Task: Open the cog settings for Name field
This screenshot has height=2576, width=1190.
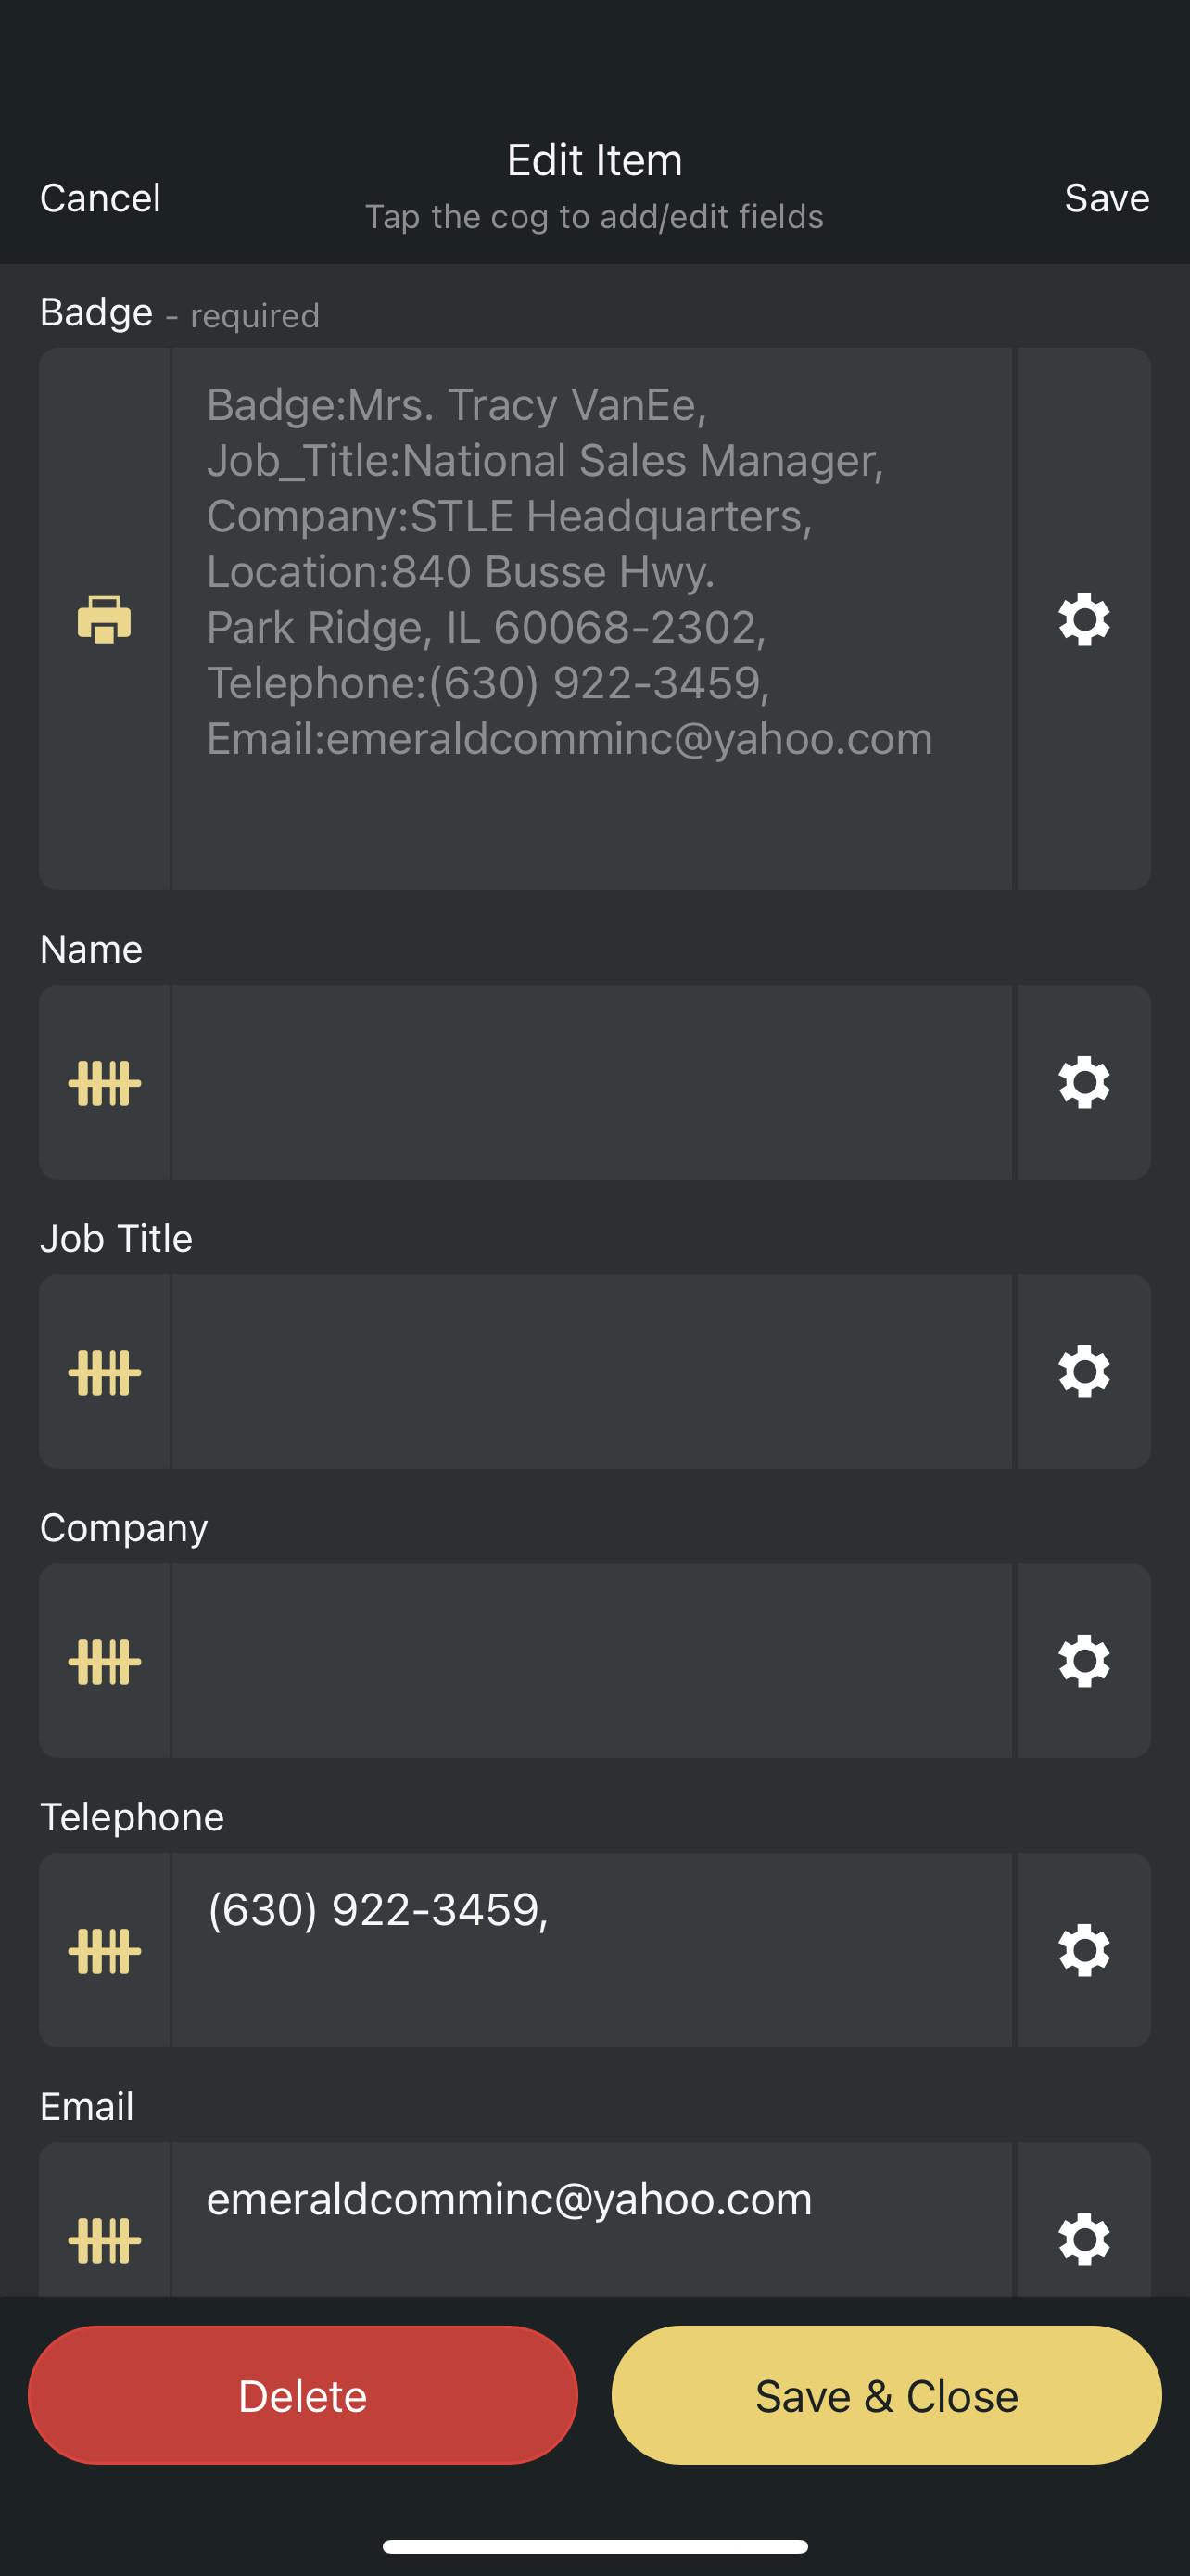Action: (1084, 1083)
